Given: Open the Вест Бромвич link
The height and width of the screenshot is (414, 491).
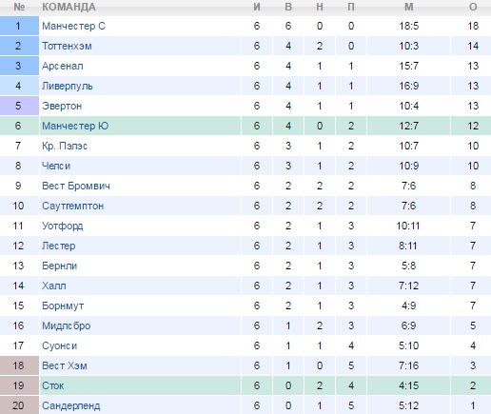Looking at the screenshot, I should [x=76, y=186].
